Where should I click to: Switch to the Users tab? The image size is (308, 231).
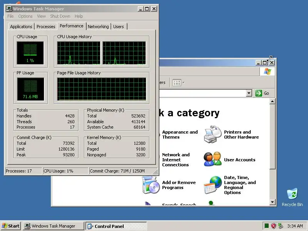click(x=119, y=27)
